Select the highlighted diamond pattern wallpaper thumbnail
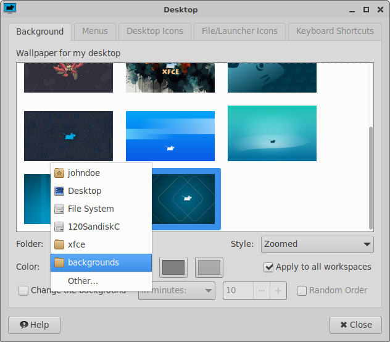The height and width of the screenshot is (342, 390). tap(183, 199)
